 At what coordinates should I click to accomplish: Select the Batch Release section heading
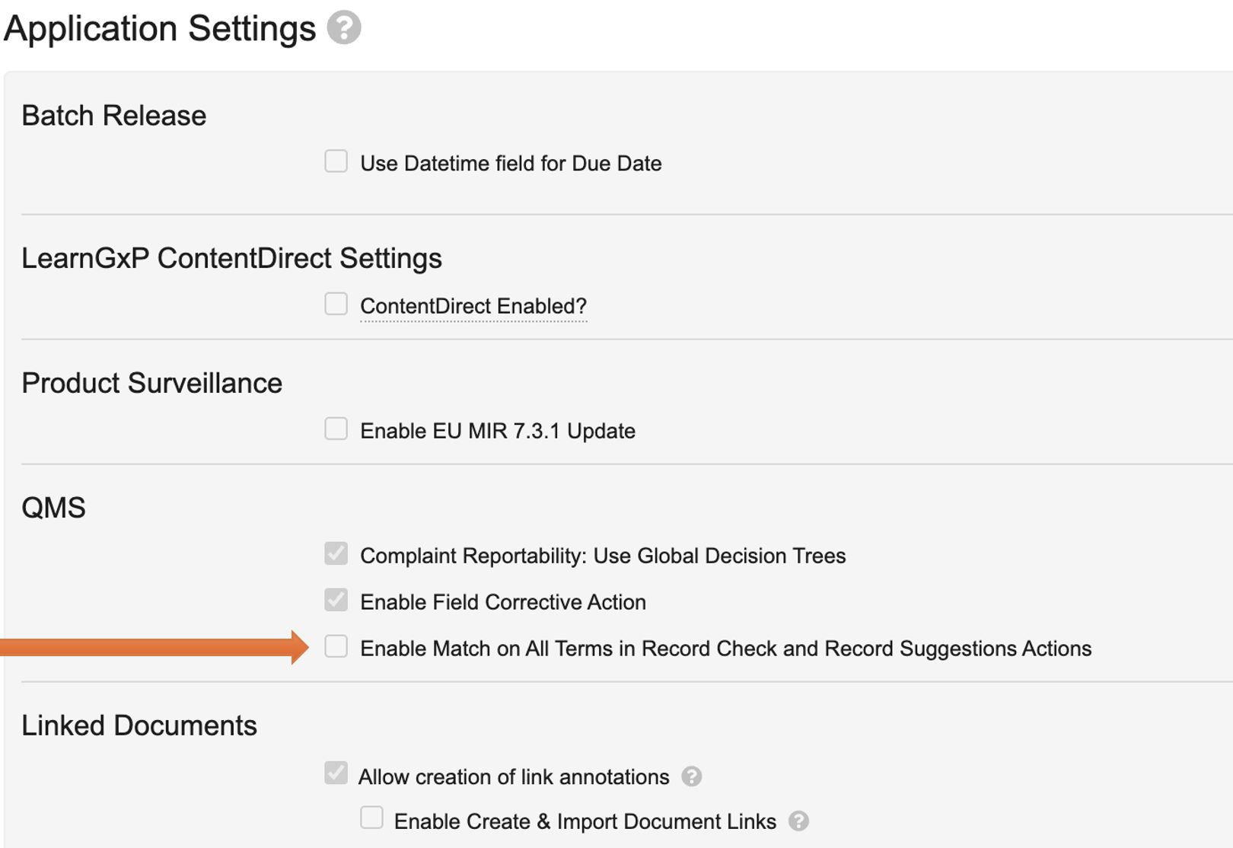[114, 116]
